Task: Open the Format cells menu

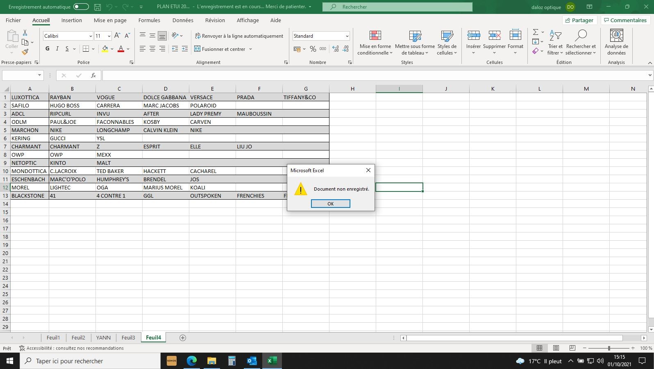Action: 515,42
